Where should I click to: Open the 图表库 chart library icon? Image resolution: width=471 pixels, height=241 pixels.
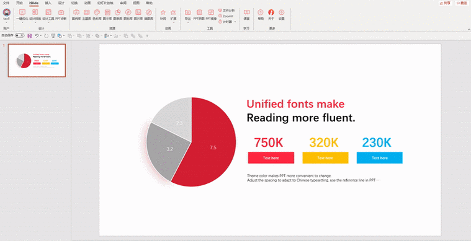point(118,15)
